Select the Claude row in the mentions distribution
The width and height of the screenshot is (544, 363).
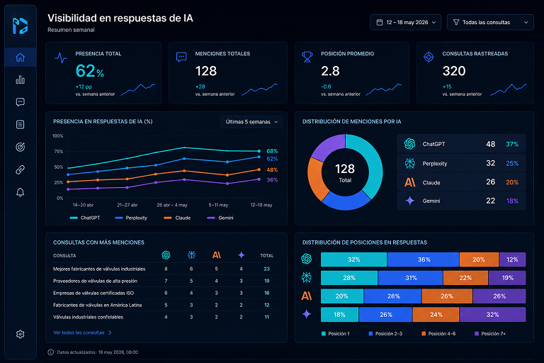(461, 182)
